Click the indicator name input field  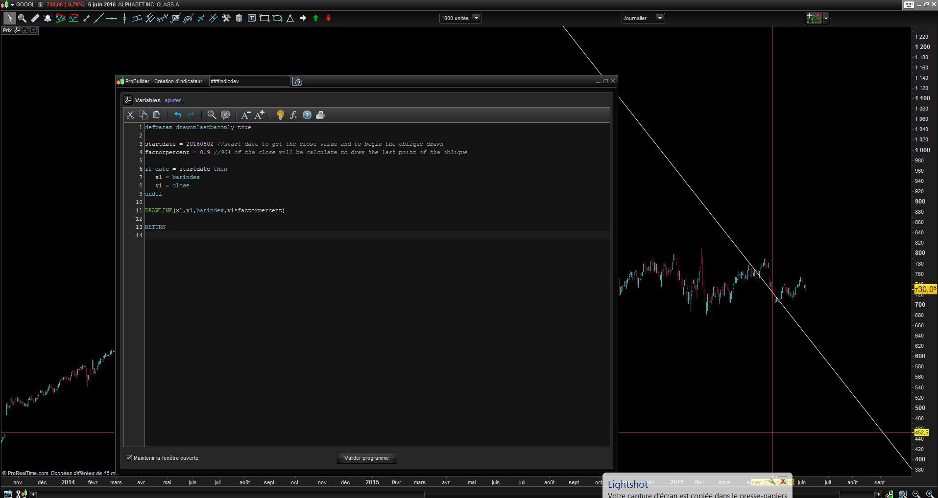click(x=249, y=81)
